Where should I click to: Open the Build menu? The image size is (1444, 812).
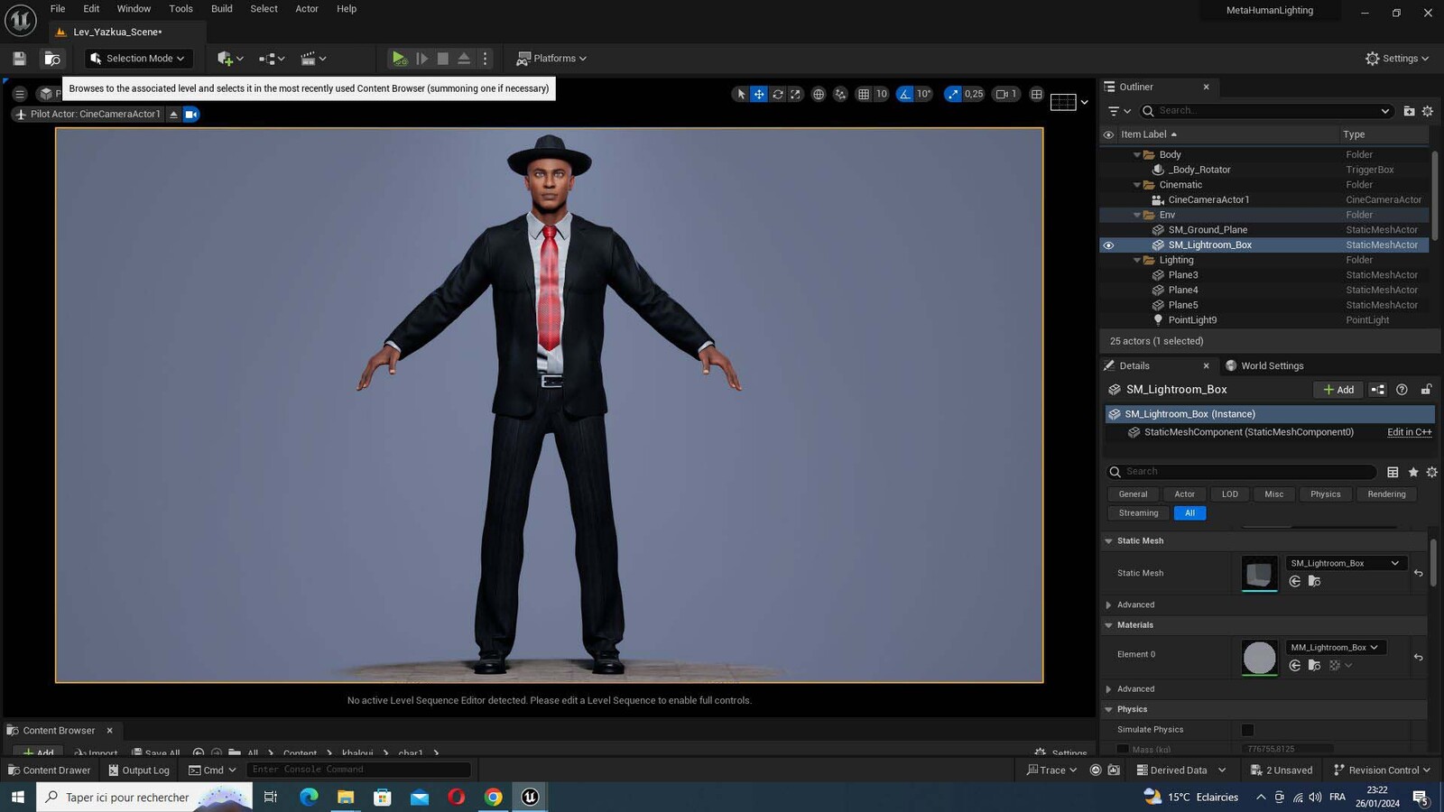221,9
